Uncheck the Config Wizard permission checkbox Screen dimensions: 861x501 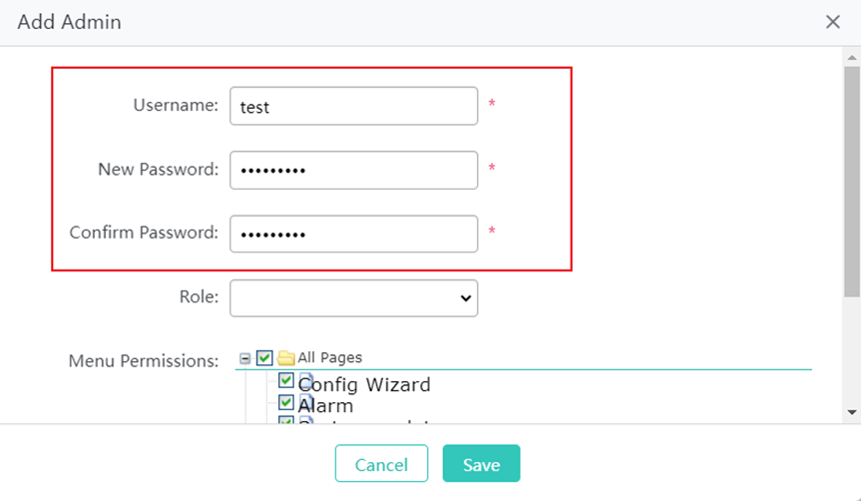click(x=286, y=380)
